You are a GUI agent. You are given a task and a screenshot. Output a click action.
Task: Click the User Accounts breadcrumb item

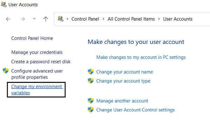[x=178, y=19]
